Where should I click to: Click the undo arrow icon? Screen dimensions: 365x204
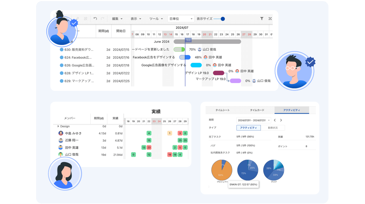coord(95,19)
